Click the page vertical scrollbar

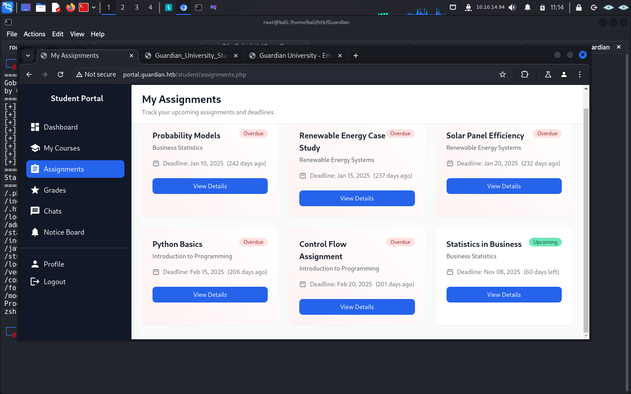(x=586, y=220)
